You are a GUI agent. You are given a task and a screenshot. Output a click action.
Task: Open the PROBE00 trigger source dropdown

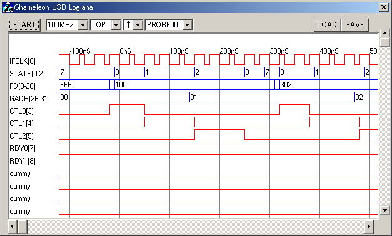point(188,25)
